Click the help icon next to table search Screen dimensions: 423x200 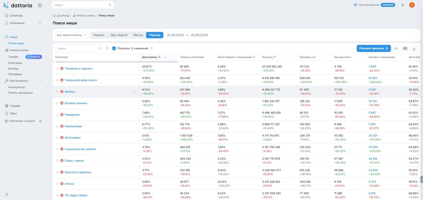[x=107, y=48]
